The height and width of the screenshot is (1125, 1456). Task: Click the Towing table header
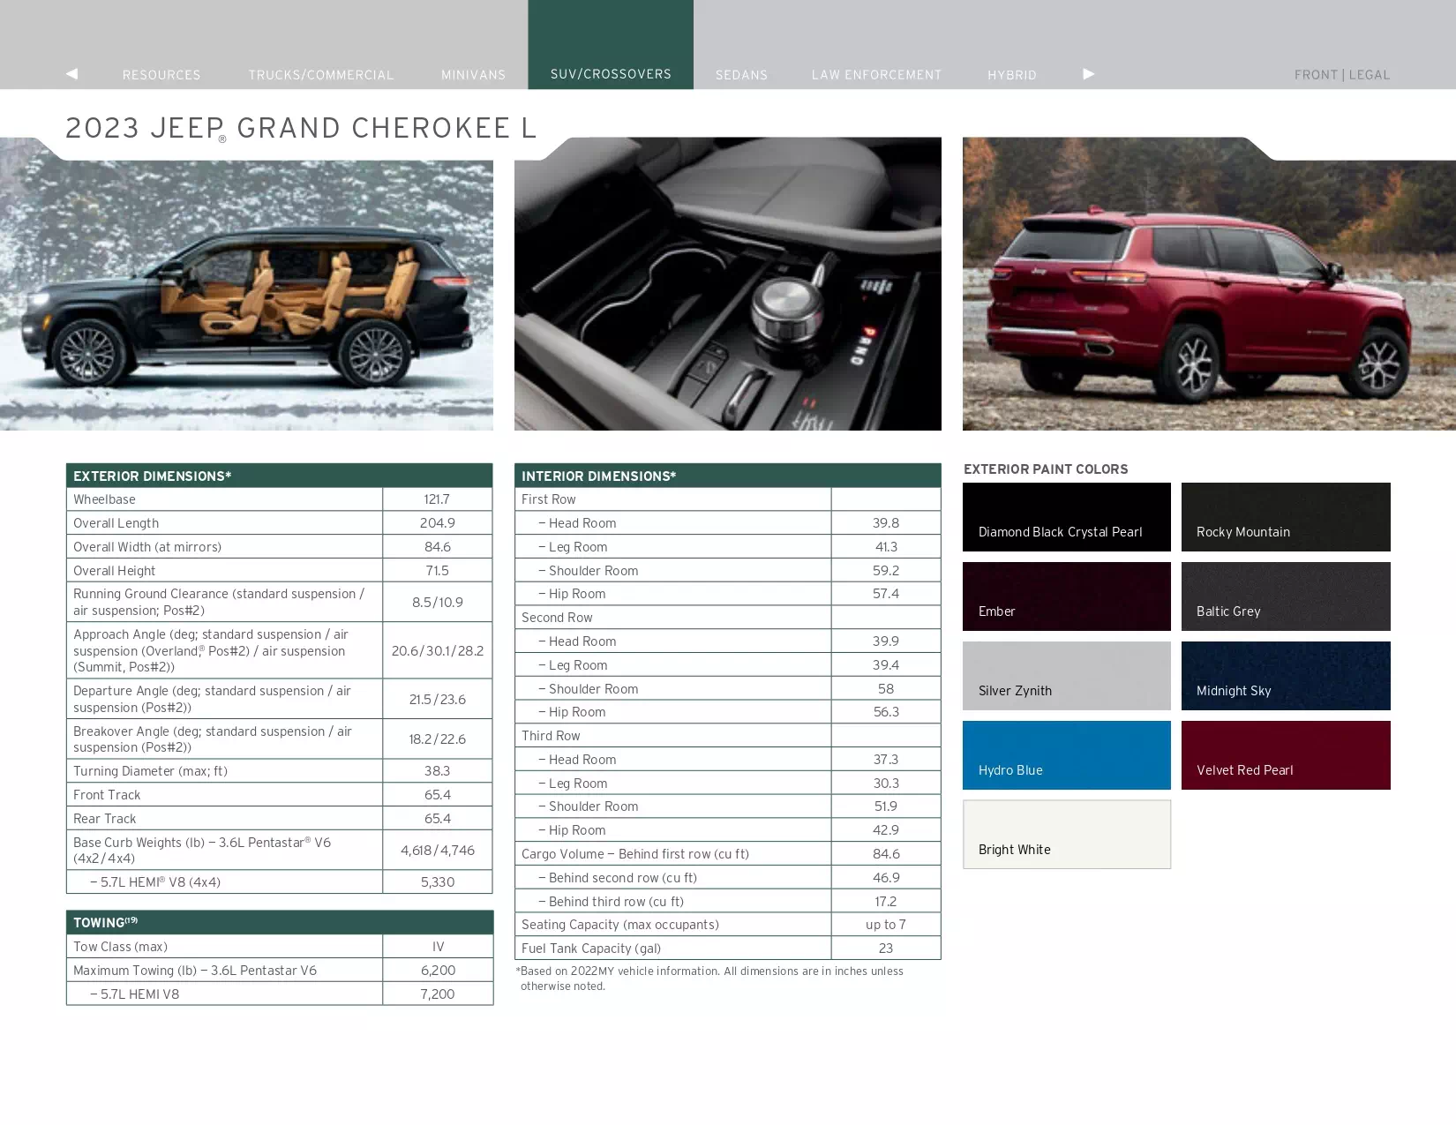pos(280,923)
